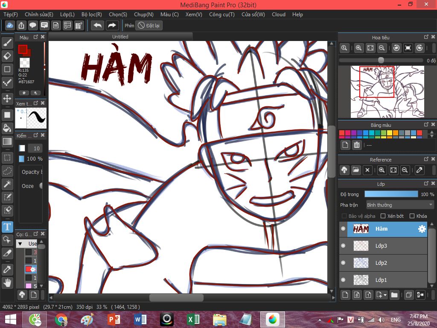Open Chrome from the taskbar
Viewport: 437px width, 328px height.
pos(61,319)
